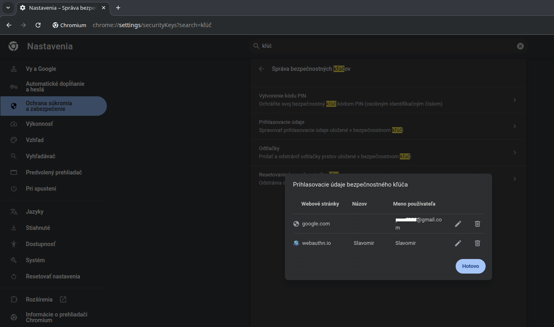Expand the Prihlasovacie údaje row chevron

514,126
